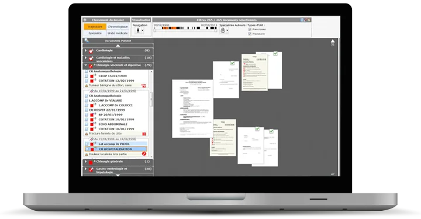Click red round icon beside Douleur localisée
The width and height of the screenshot is (421, 219).
(x=144, y=154)
